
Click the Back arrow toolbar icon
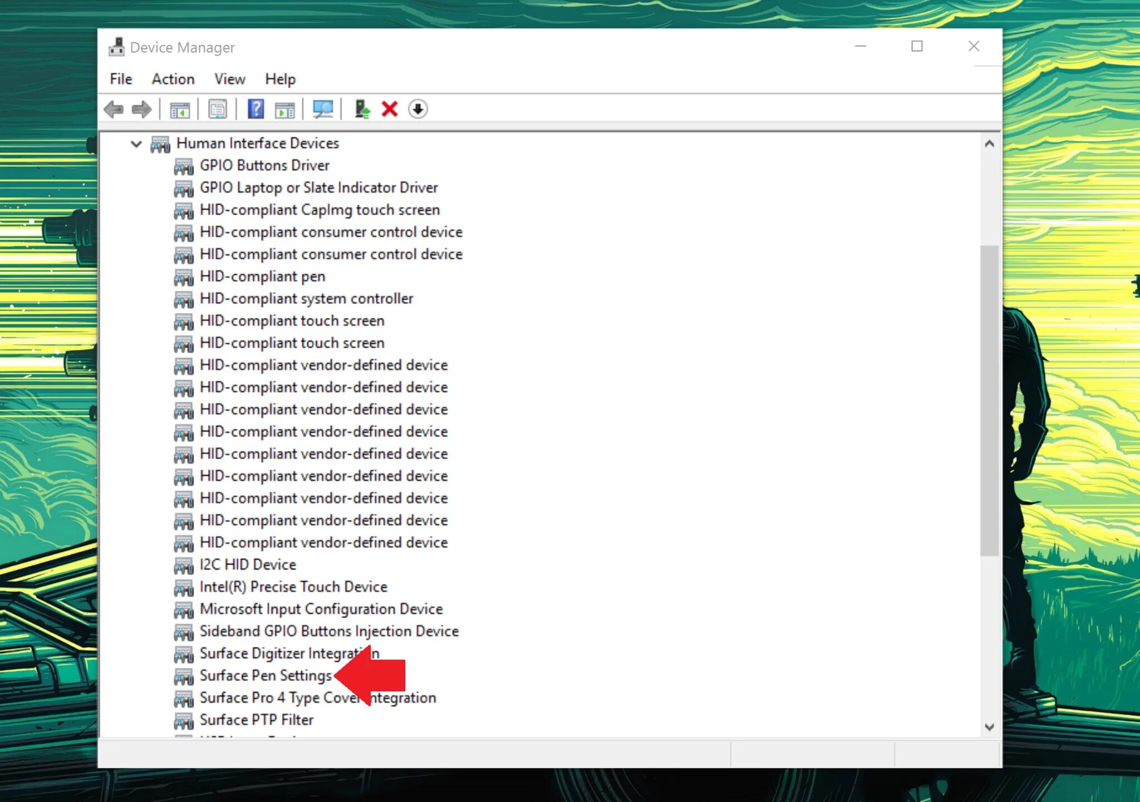pyautogui.click(x=114, y=109)
